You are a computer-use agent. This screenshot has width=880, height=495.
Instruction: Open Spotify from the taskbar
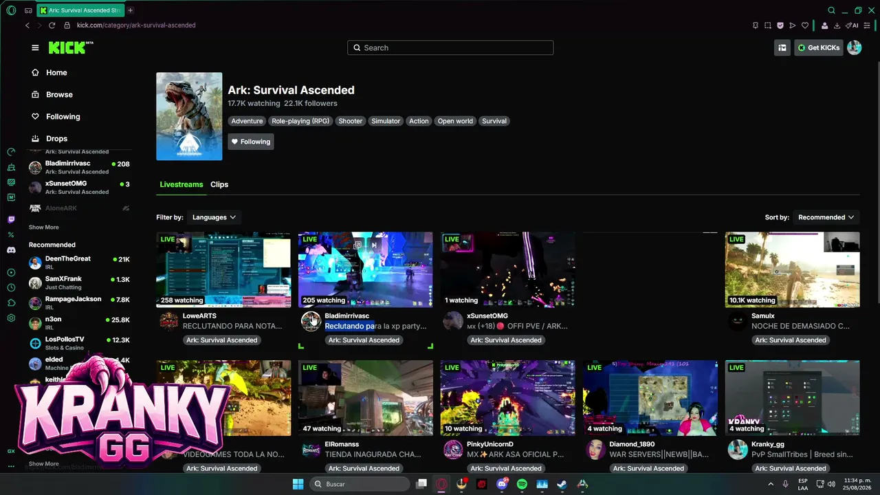(522, 484)
